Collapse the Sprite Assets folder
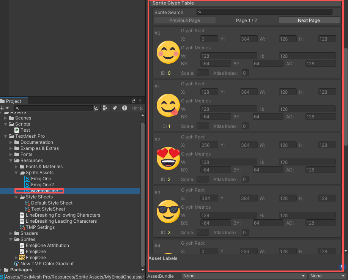 (x=16, y=173)
